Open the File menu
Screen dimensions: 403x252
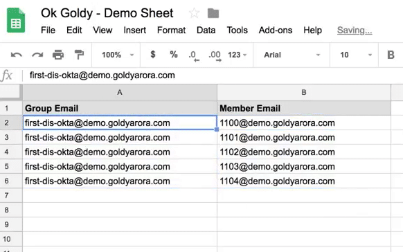(x=48, y=30)
